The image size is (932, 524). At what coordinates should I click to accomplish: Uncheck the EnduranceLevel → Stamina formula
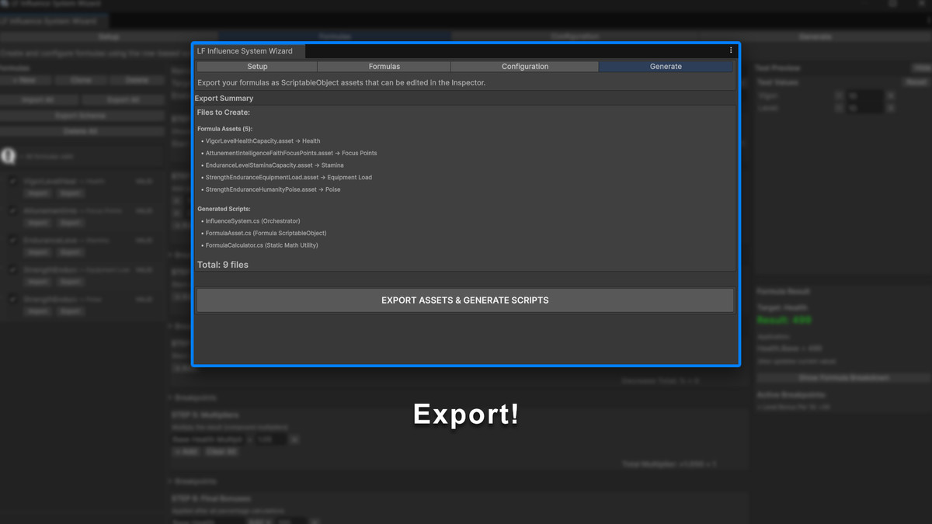[x=13, y=240]
